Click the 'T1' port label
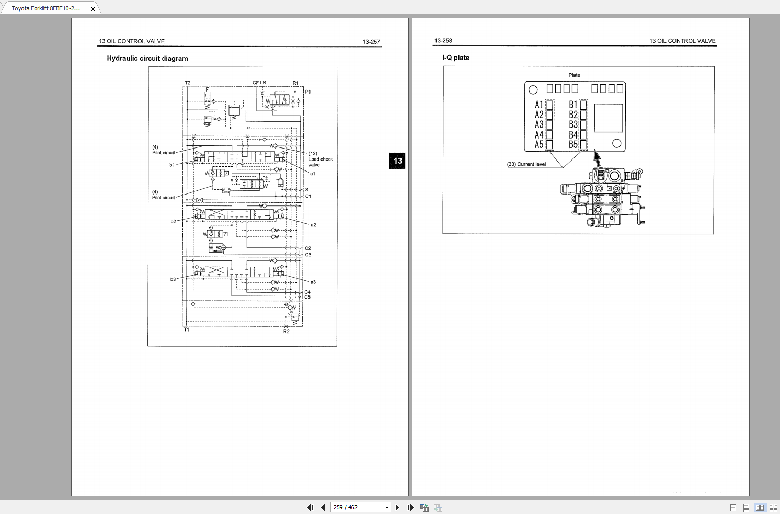 (187, 329)
